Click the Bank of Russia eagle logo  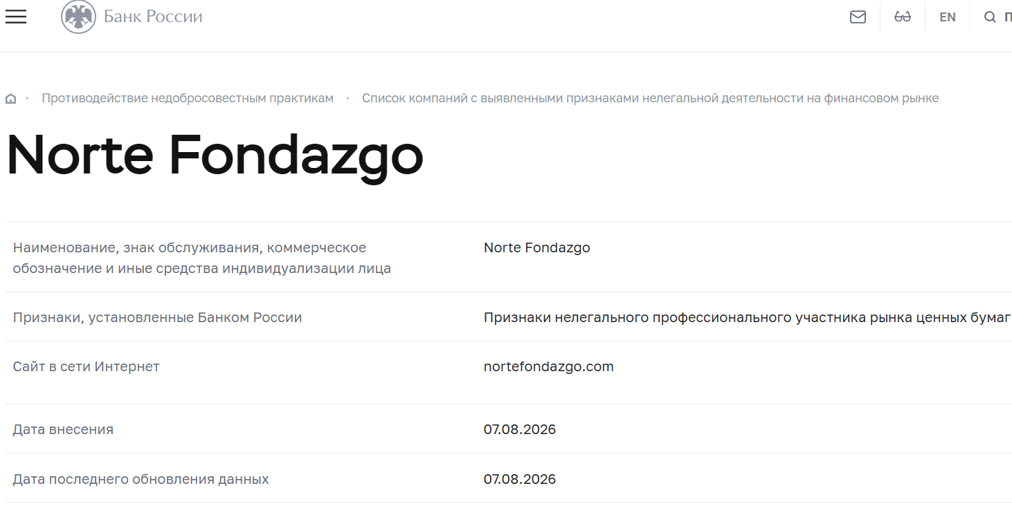(x=78, y=17)
